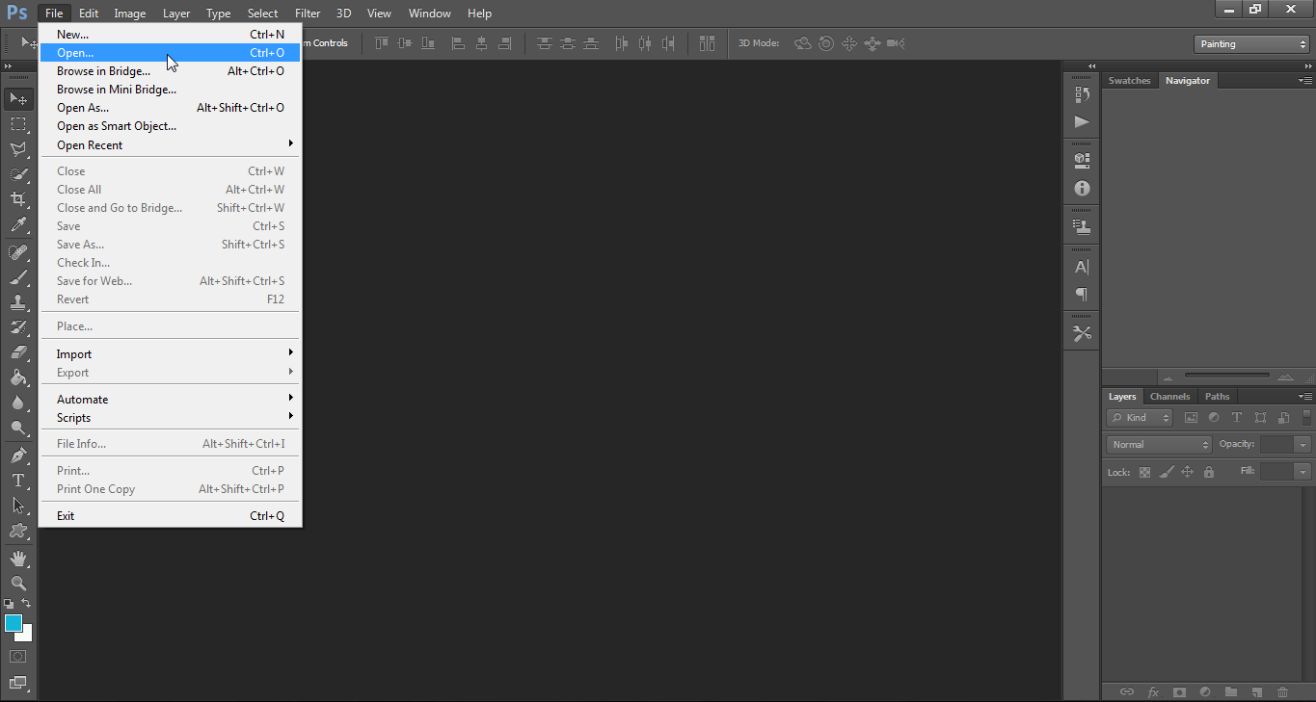Select the Rectangular Marquee tool
This screenshot has width=1316, height=702.
click(18, 124)
